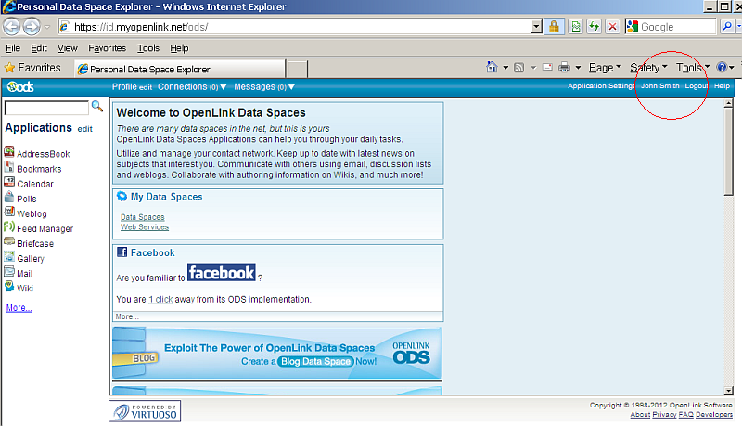The width and height of the screenshot is (742, 426).
Task: Click the browser Refresh icon
Action: 594,27
